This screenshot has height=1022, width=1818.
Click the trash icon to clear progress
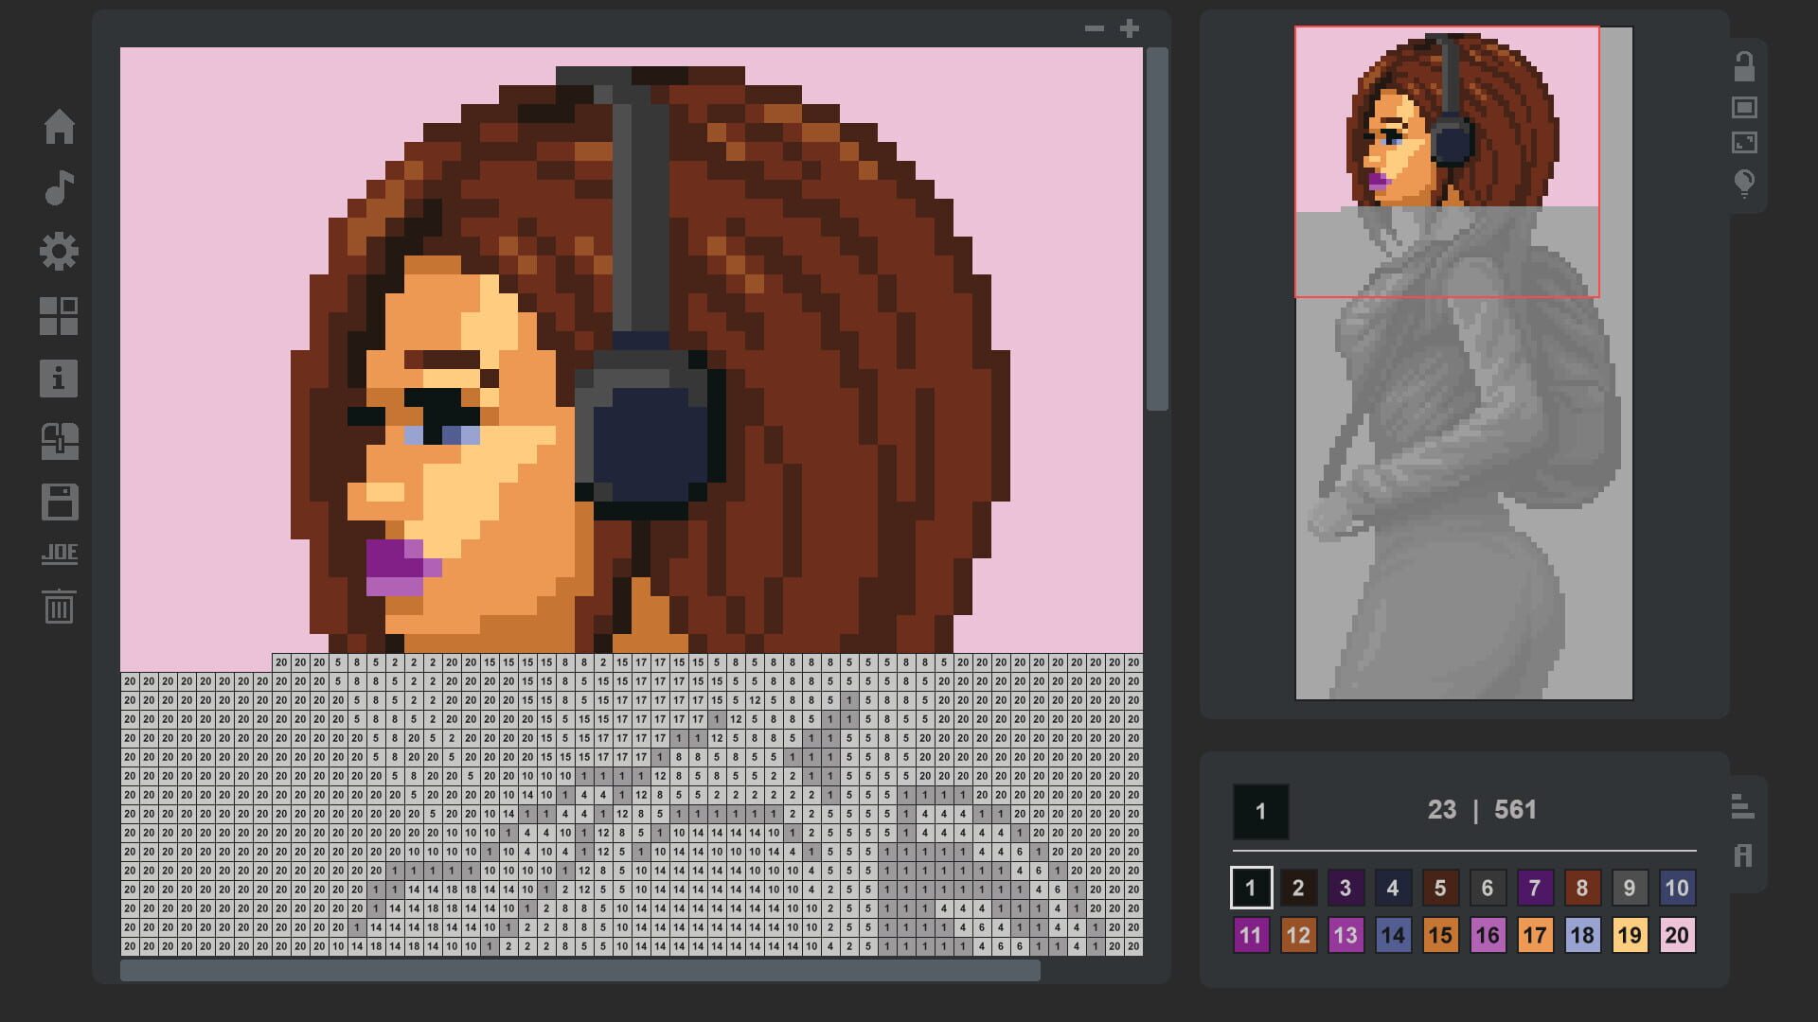coord(61,608)
